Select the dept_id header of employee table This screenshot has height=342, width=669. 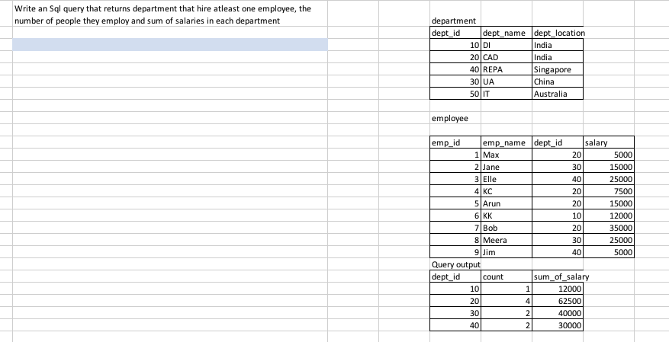click(558, 142)
